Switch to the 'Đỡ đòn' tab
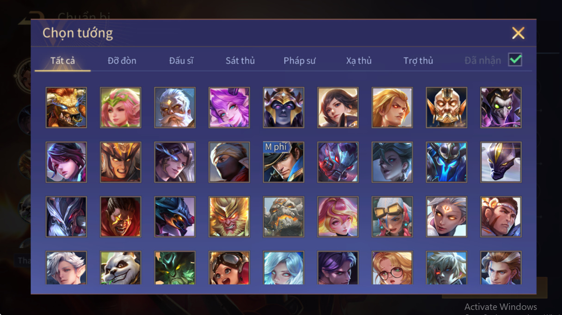Viewport: 562px width, 315px height. tap(122, 60)
